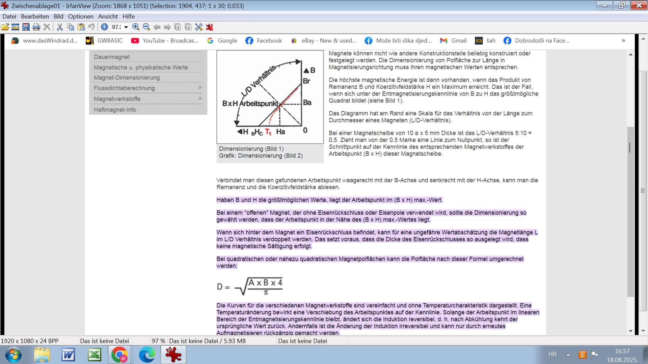Open IrfanView settings wrench icon
The height and width of the screenshot is (364, 648).
199,27
